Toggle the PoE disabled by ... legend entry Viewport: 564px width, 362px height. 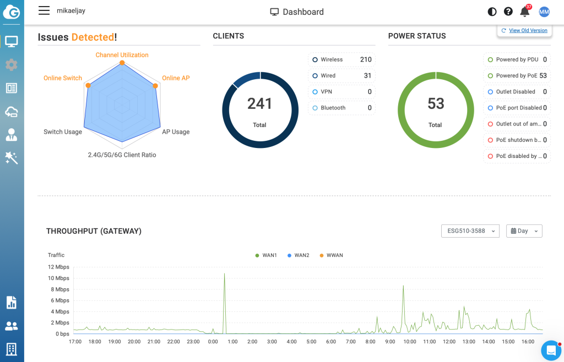tap(517, 156)
